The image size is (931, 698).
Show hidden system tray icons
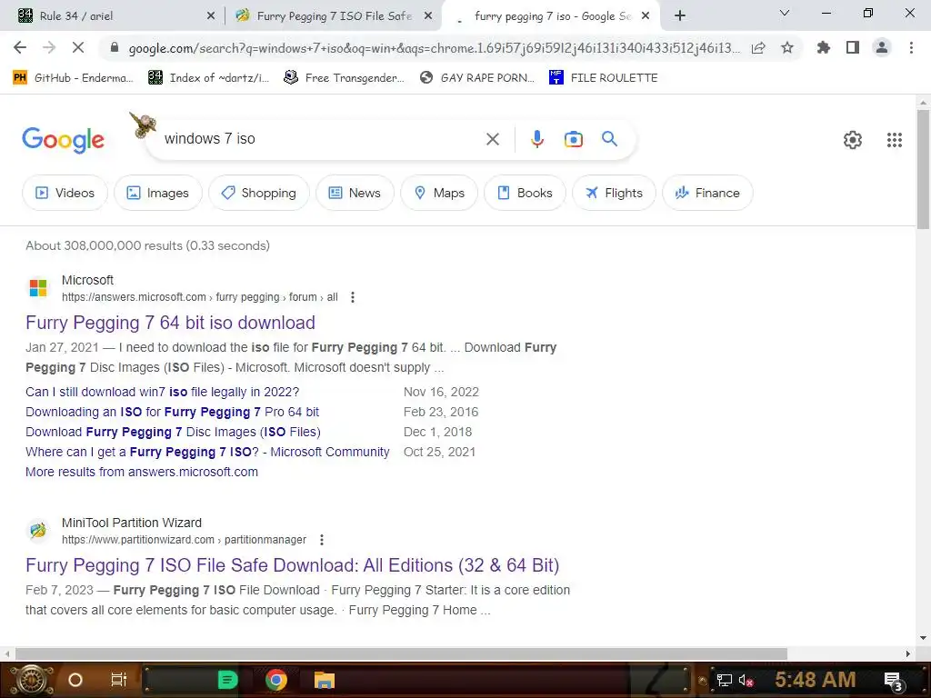pos(703,681)
